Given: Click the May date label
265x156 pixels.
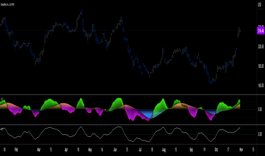Looking at the screenshot, I should click(x=90, y=149).
